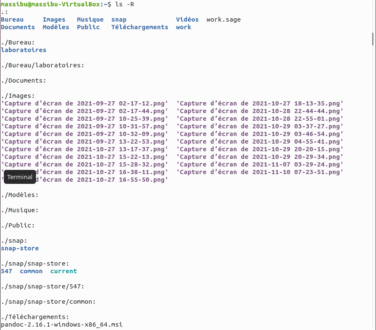Click the ./Public: header line

click(18, 225)
